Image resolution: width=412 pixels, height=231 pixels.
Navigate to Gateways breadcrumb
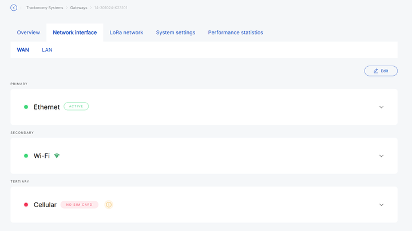point(78,8)
